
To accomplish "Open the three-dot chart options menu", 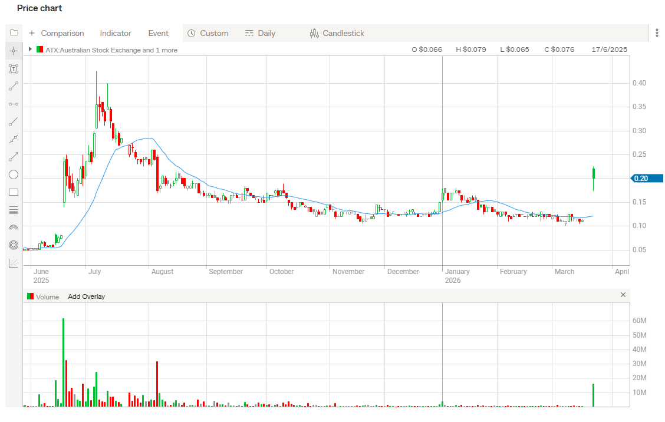I will click(657, 32).
